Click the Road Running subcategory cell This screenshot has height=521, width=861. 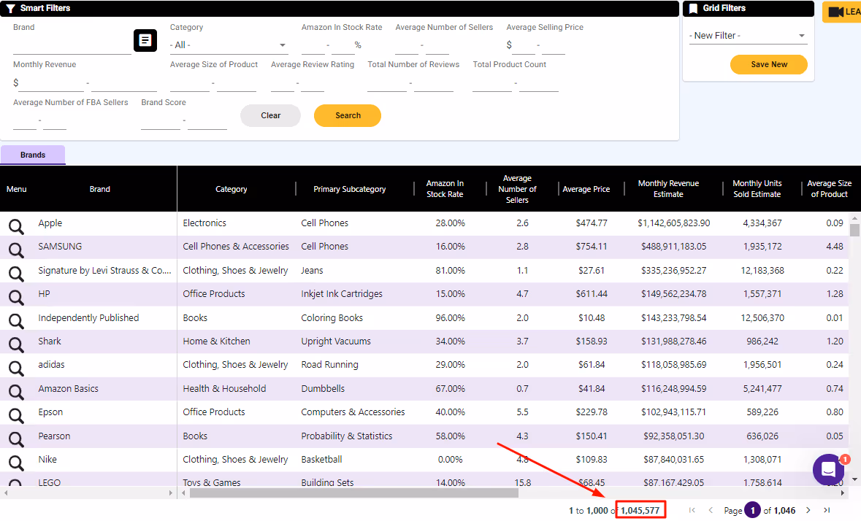click(329, 365)
